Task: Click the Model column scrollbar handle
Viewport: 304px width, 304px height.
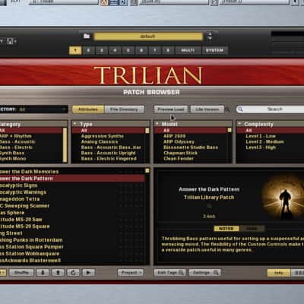Action: click(x=230, y=130)
